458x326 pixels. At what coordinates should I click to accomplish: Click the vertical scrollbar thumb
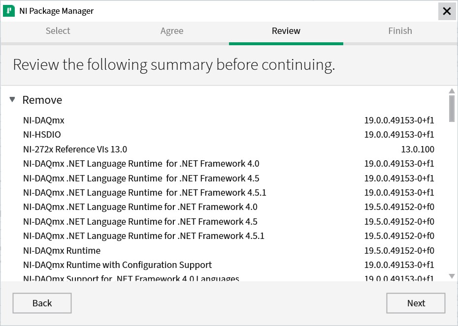(452, 109)
